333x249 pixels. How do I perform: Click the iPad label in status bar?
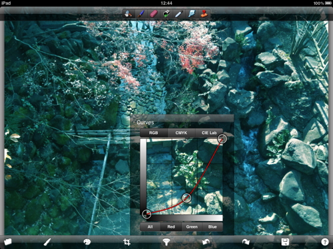point(6,3)
